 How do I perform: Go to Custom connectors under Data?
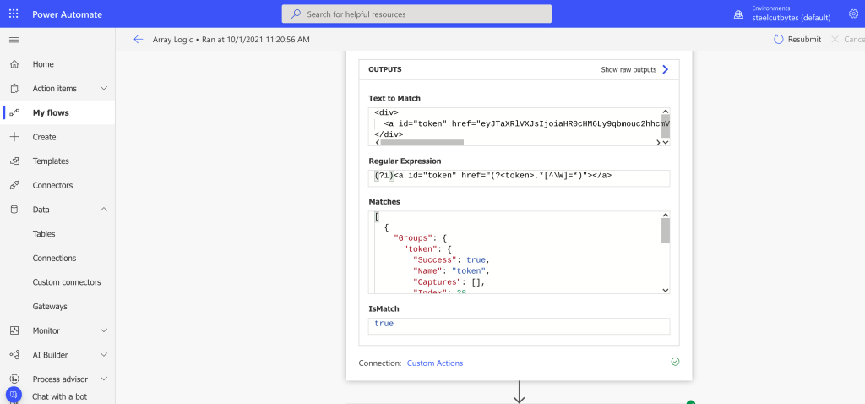click(x=67, y=282)
